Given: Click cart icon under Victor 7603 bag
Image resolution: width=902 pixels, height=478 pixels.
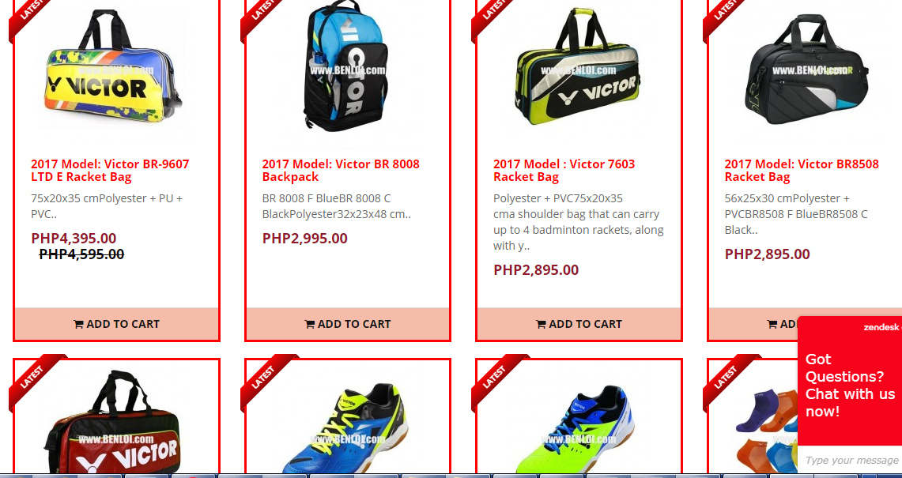Looking at the screenshot, I should 541,325.
